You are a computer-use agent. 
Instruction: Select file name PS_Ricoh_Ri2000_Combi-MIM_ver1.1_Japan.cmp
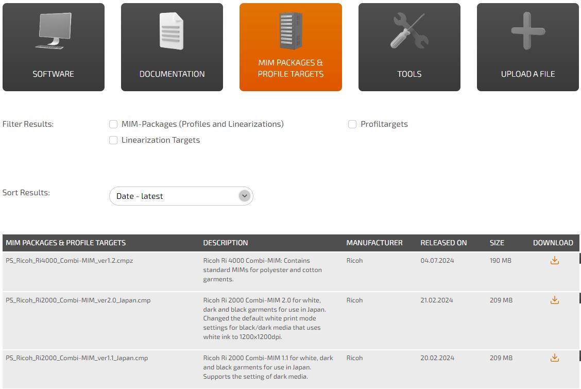point(77,358)
